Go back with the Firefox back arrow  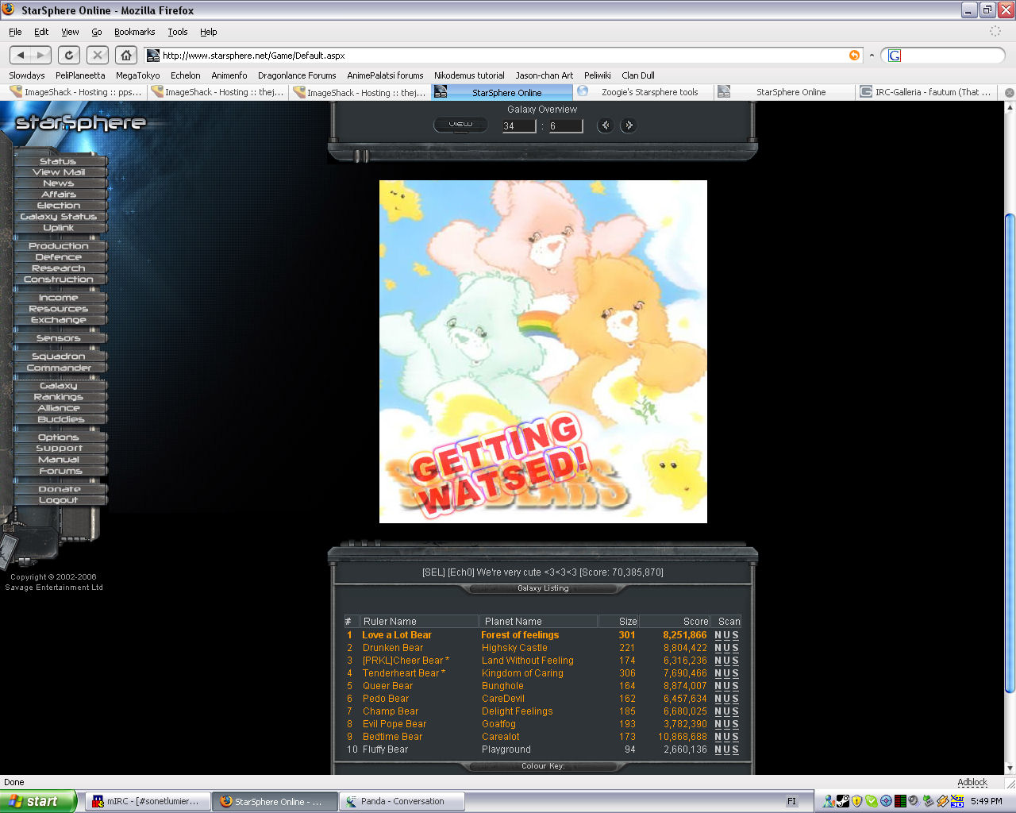point(21,55)
